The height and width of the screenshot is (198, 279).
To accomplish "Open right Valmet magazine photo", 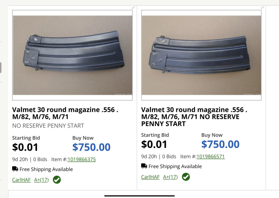I will coord(201,55).
